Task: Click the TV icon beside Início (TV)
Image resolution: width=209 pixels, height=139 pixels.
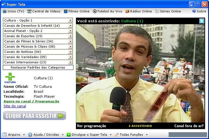Action: (x=5, y=11)
